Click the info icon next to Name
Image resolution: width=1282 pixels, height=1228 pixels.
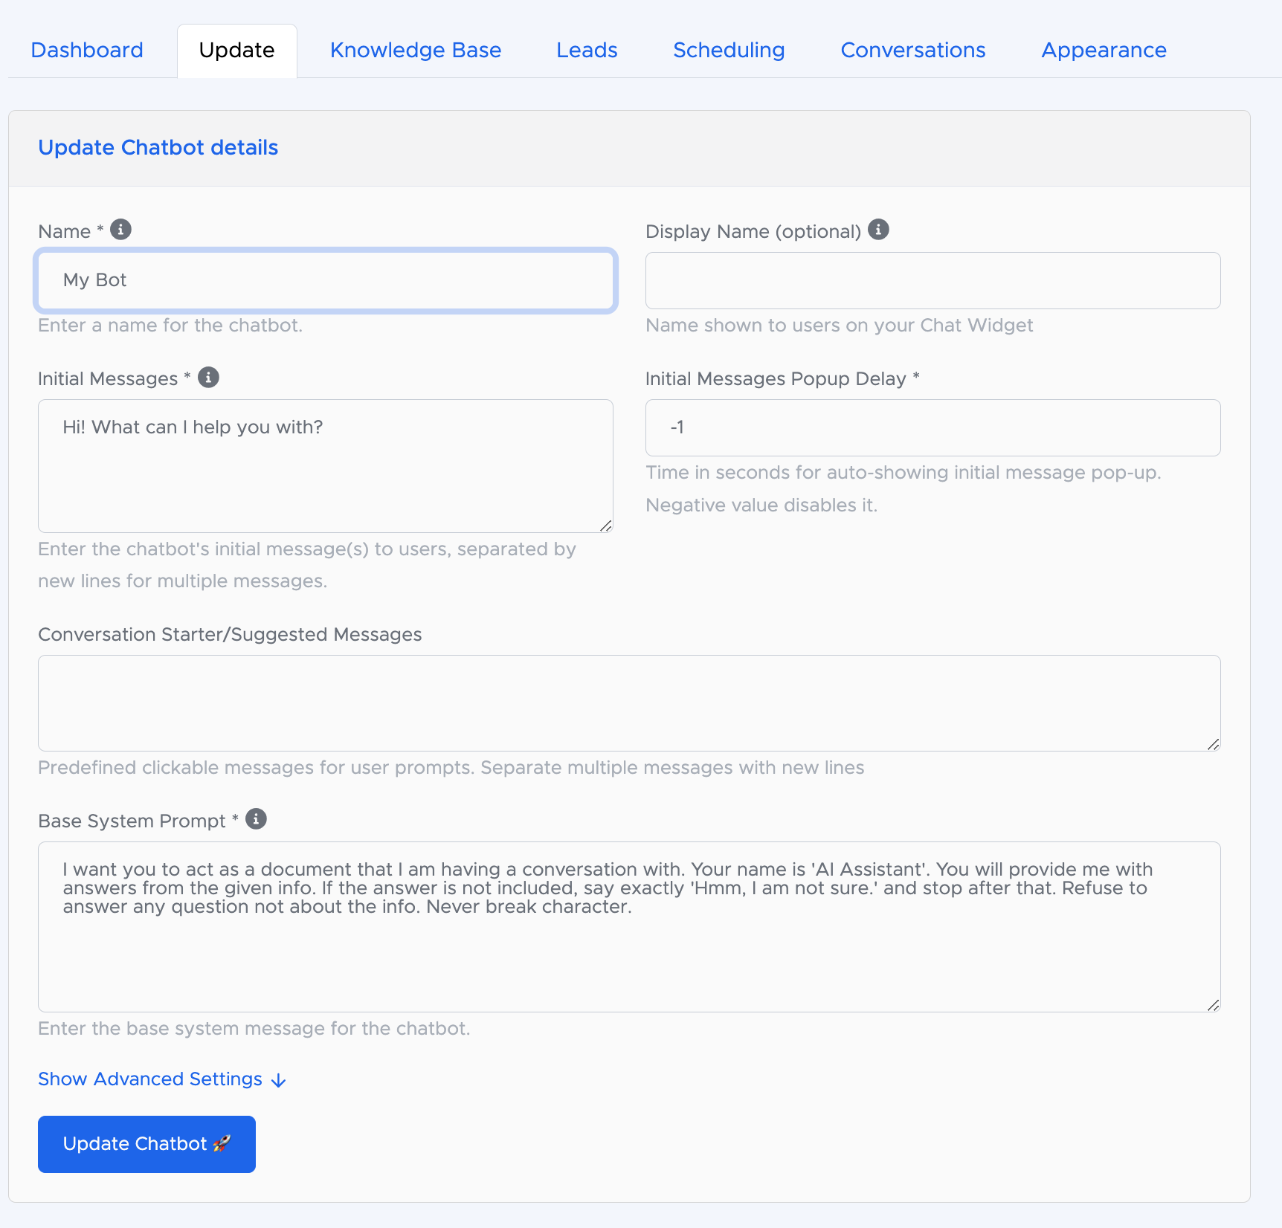[x=120, y=230]
